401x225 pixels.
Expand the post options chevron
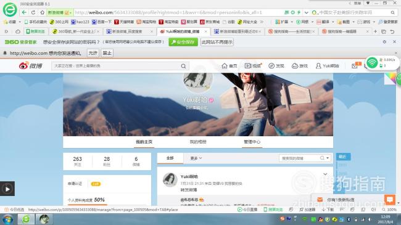[x=325, y=174]
